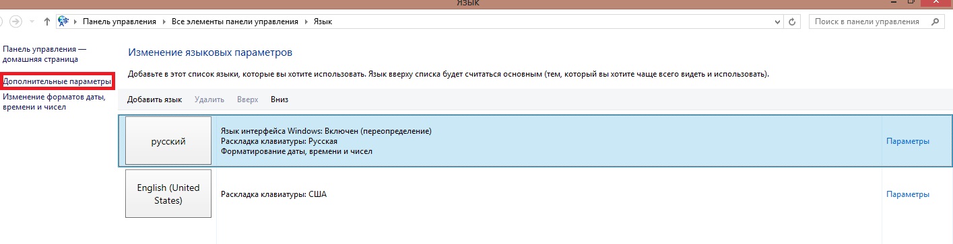The height and width of the screenshot is (244, 953).
Task: Refresh the page with the reload icon
Action: point(792,22)
